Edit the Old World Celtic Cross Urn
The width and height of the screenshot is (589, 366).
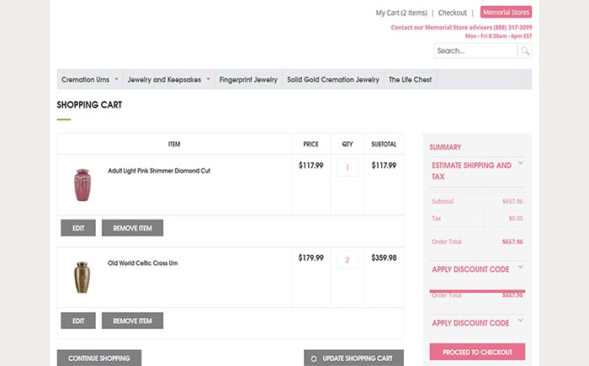[78, 321]
